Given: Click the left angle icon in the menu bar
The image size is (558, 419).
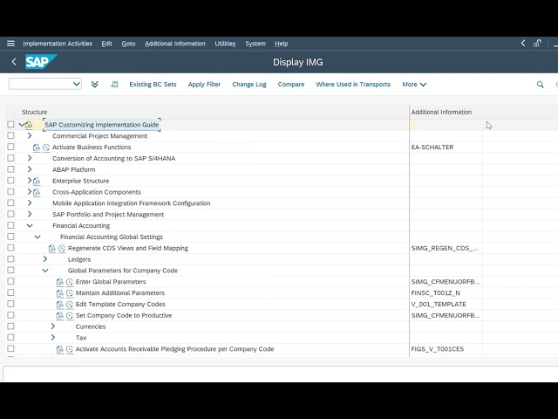Looking at the screenshot, I should coord(523,44).
